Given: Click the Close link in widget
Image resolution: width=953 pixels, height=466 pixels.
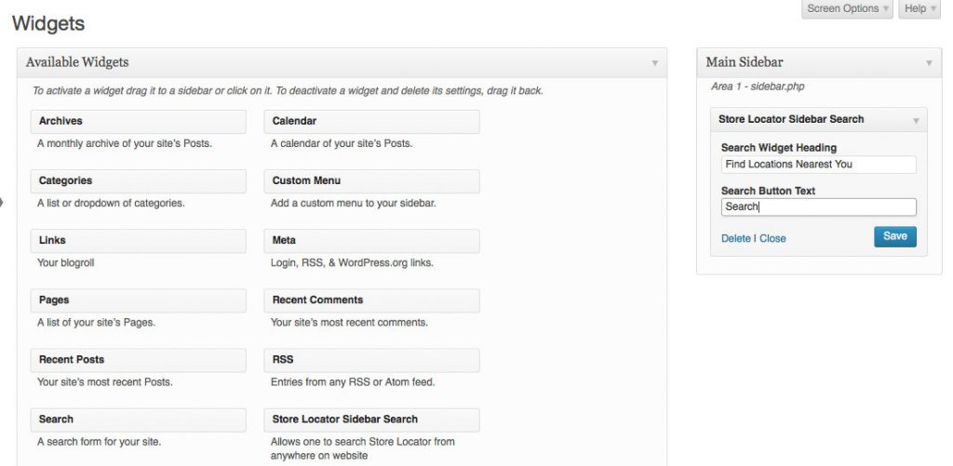Looking at the screenshot, I should pyautogui.click(x=772, y=239).
